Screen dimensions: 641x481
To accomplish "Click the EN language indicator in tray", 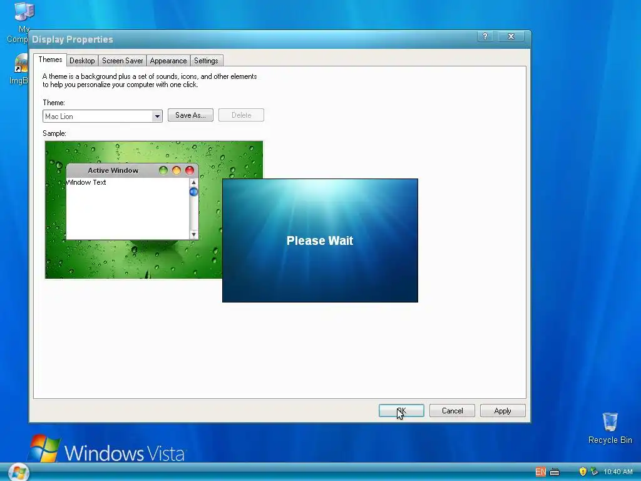I will click(540, 472).
